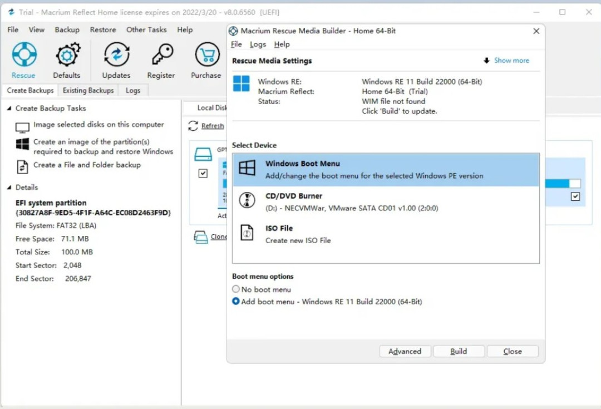Click the ISO File document icon

click(x=247, y=232)
